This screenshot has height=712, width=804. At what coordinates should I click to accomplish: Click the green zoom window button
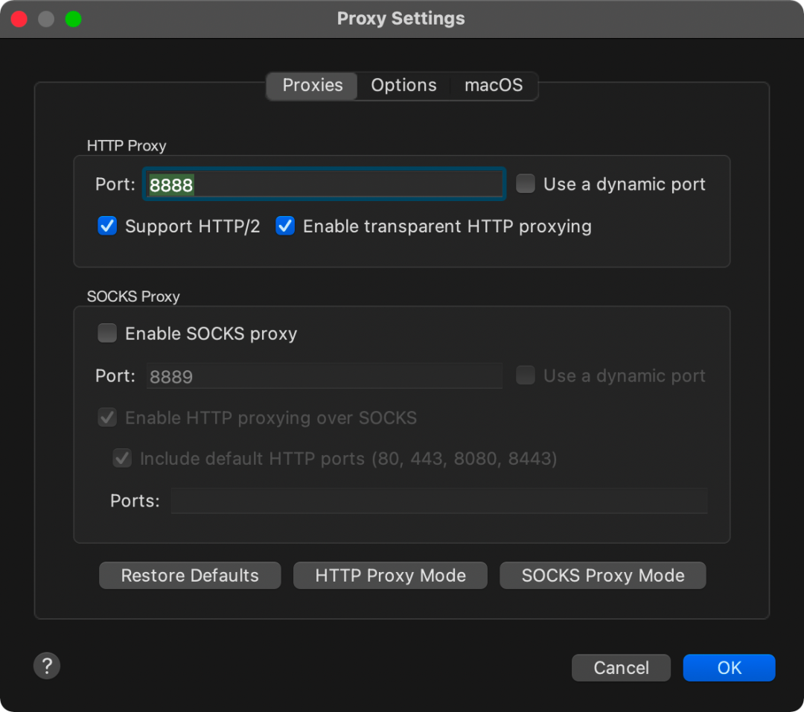73,19
